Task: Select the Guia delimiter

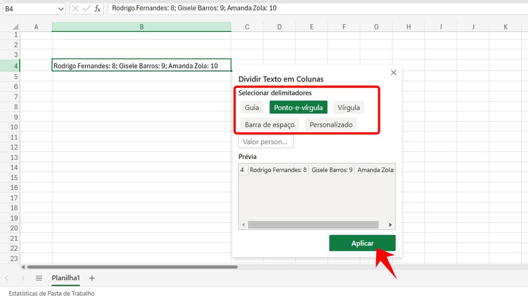Action: (x=252, y=107)
